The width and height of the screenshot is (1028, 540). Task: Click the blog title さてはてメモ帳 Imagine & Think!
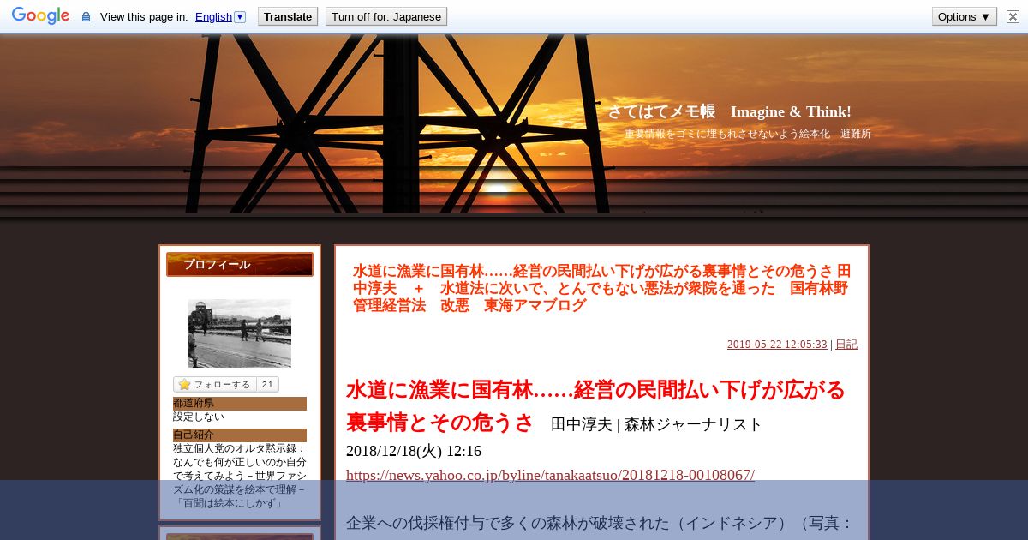point(729,111)
